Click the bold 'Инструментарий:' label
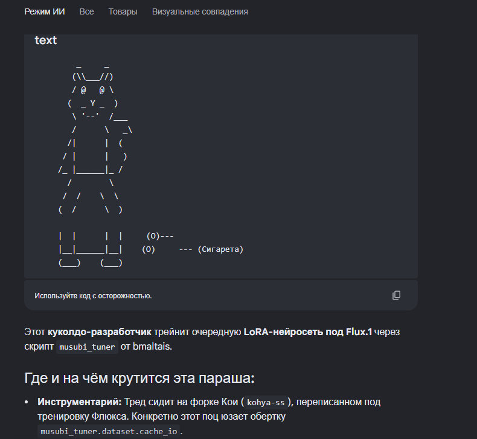Screen dimensions: 477x439 79,402
